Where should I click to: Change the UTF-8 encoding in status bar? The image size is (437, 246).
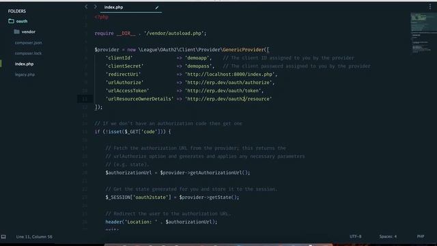tap(356, 236)
